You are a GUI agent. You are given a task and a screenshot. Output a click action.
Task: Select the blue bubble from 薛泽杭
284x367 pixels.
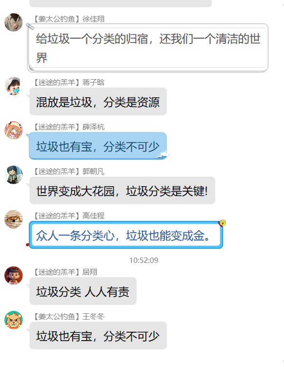coord(98,146)
